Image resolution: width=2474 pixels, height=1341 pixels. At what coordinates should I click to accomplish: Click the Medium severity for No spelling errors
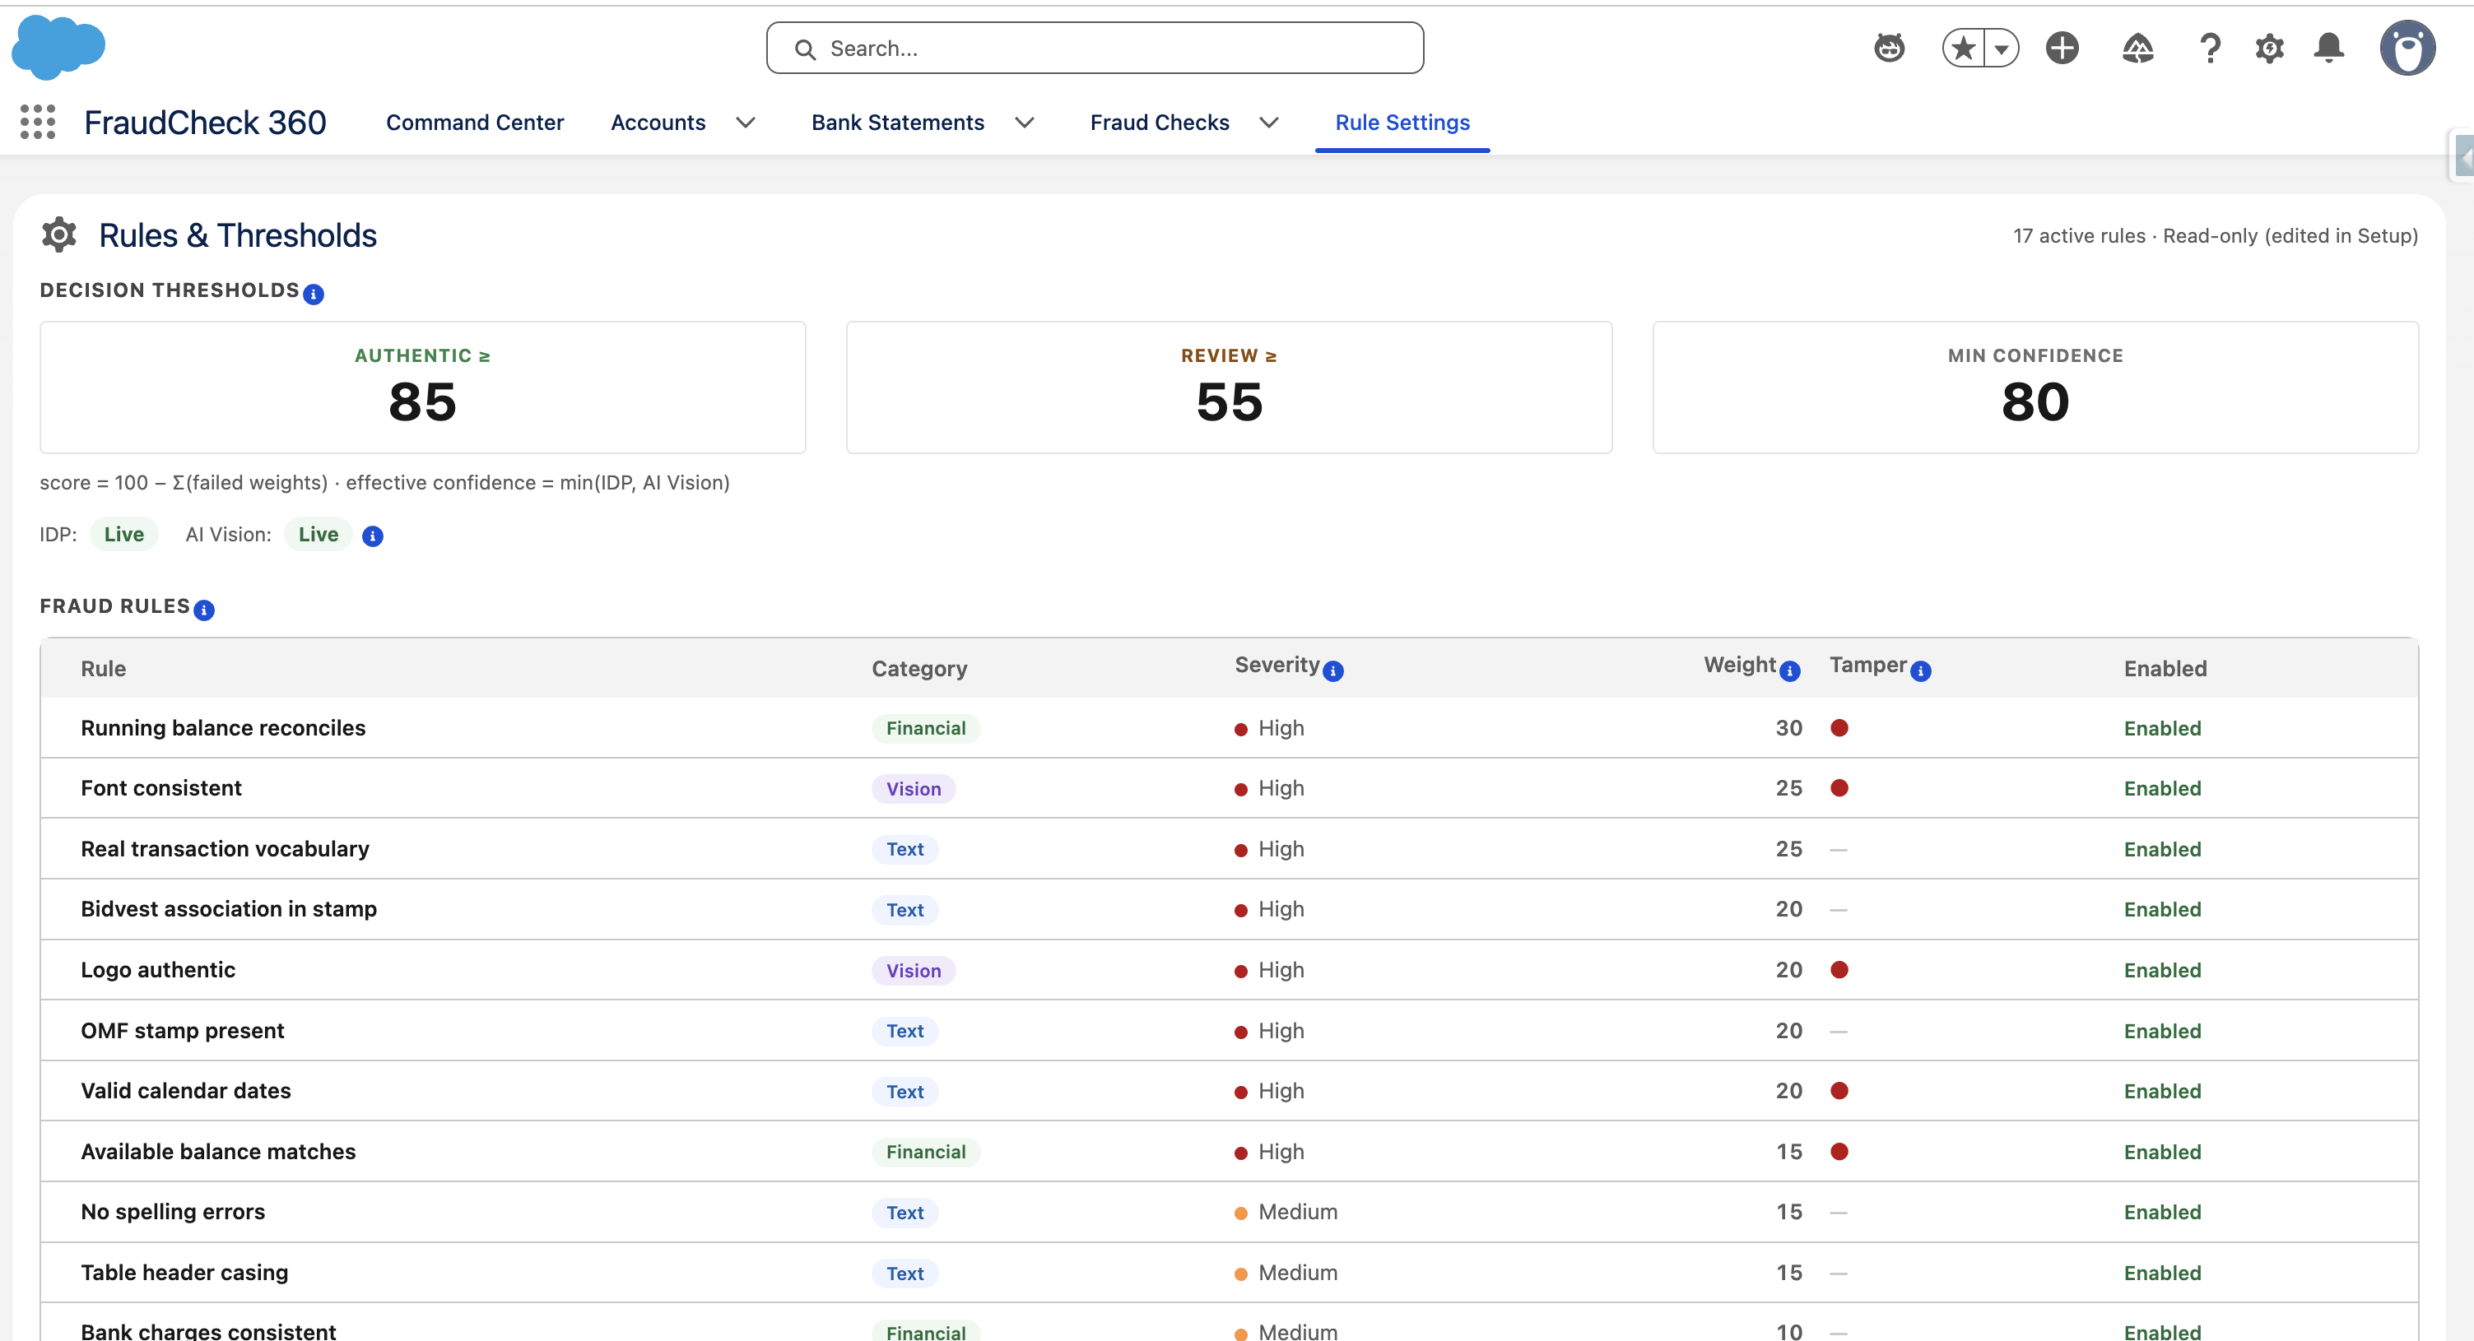tap(1286, 1213)
